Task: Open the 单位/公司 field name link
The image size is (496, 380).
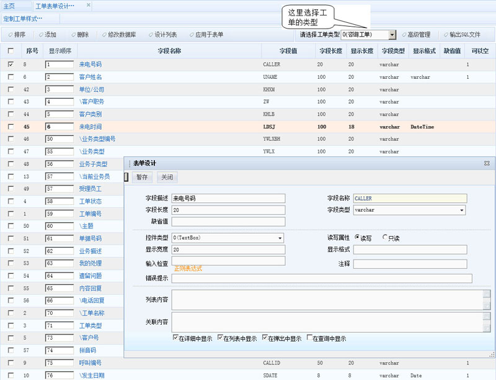Action: point(91,89)
